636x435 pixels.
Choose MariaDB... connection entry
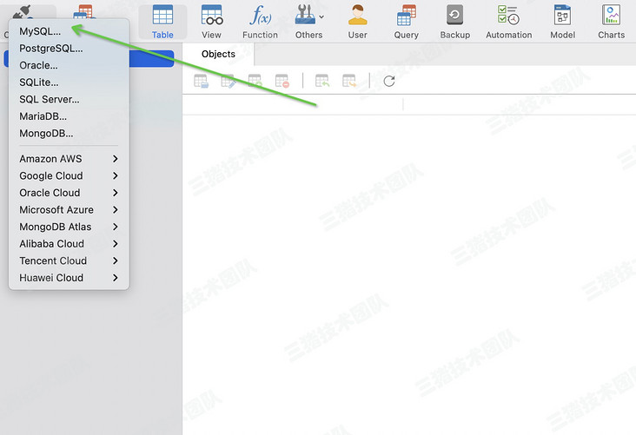pyautogui.click(x=69, y=116)
